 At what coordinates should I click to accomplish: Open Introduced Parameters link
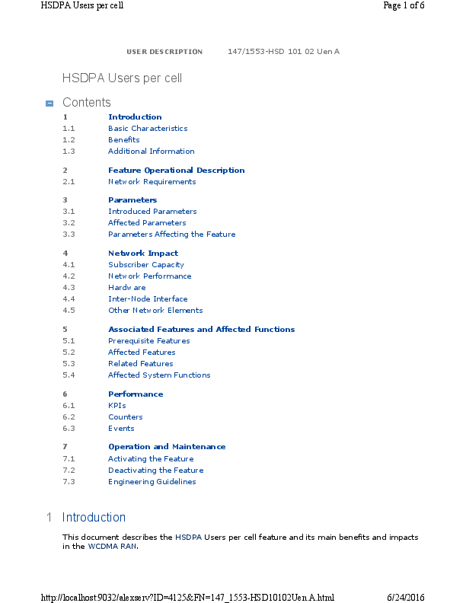[x=152, y=212]
